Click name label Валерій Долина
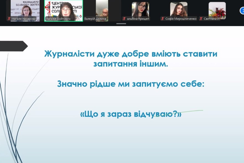244x163 pixels. (95, 19)
